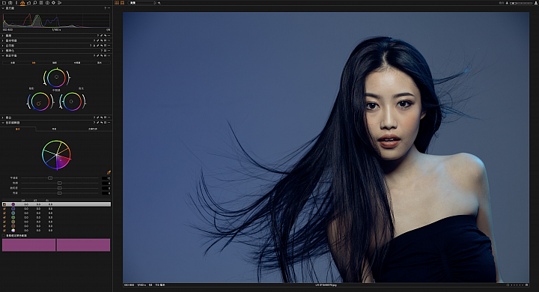Click the Lightness slider handle in Color Editor
Viewport: 539px width, 292px height.
pos(59,193)
